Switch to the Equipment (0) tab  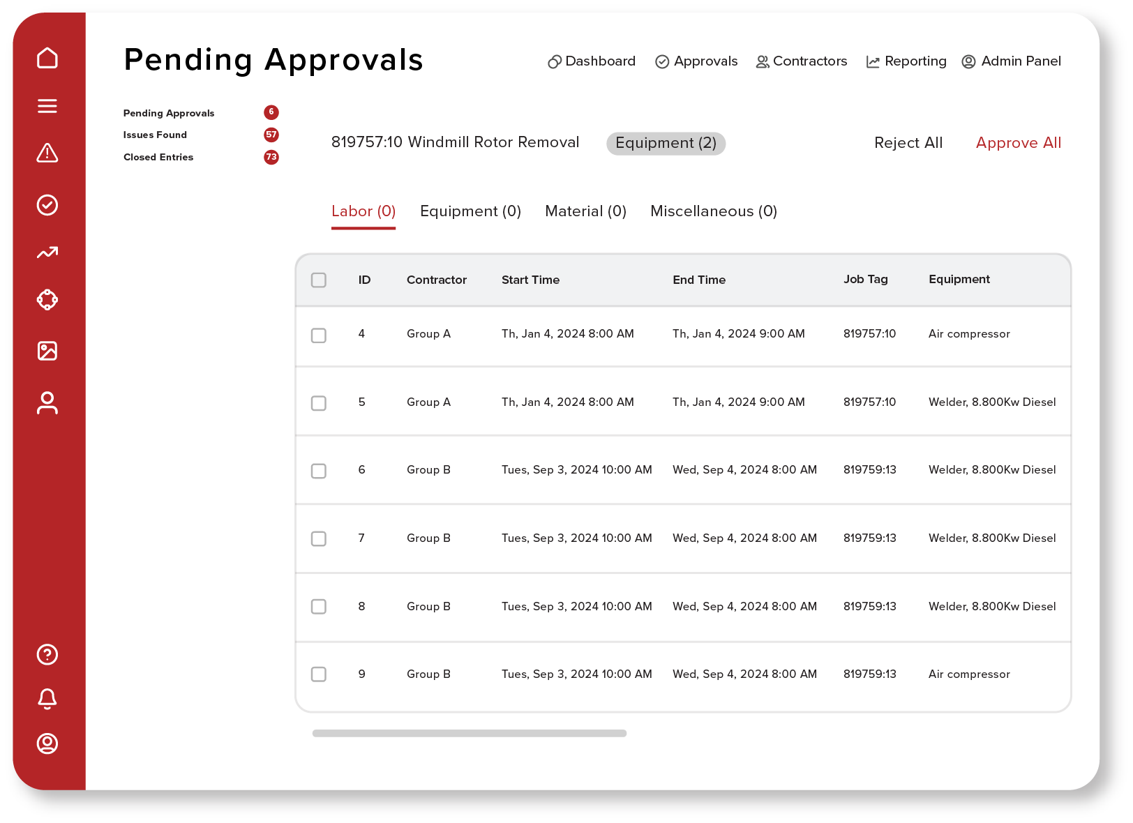[471, 211]
